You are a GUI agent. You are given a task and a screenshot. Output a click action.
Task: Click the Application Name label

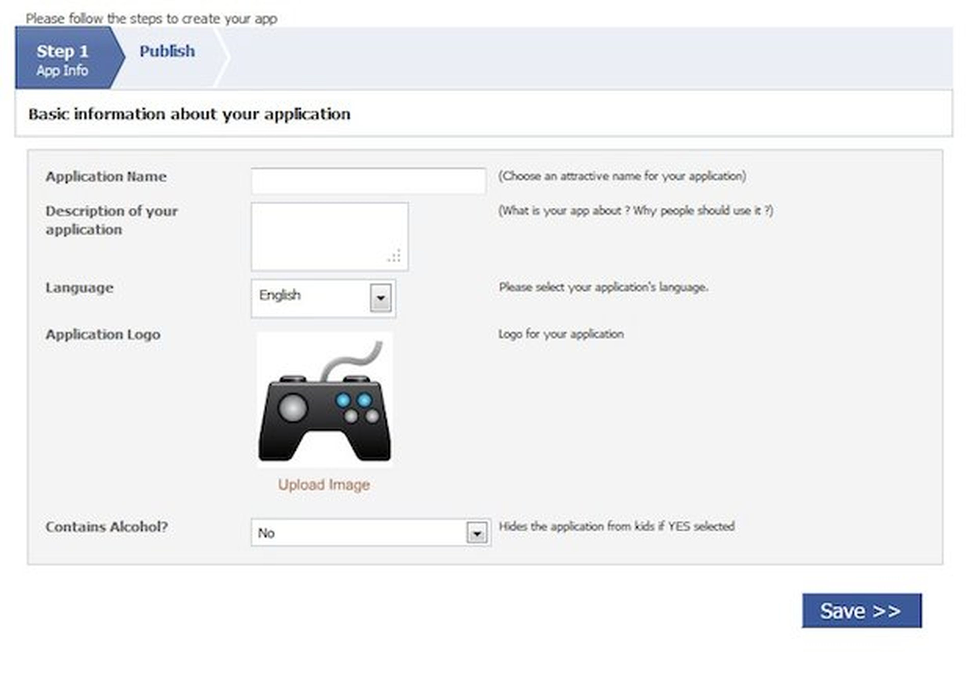pyautogui.click(x=106, y=177)
